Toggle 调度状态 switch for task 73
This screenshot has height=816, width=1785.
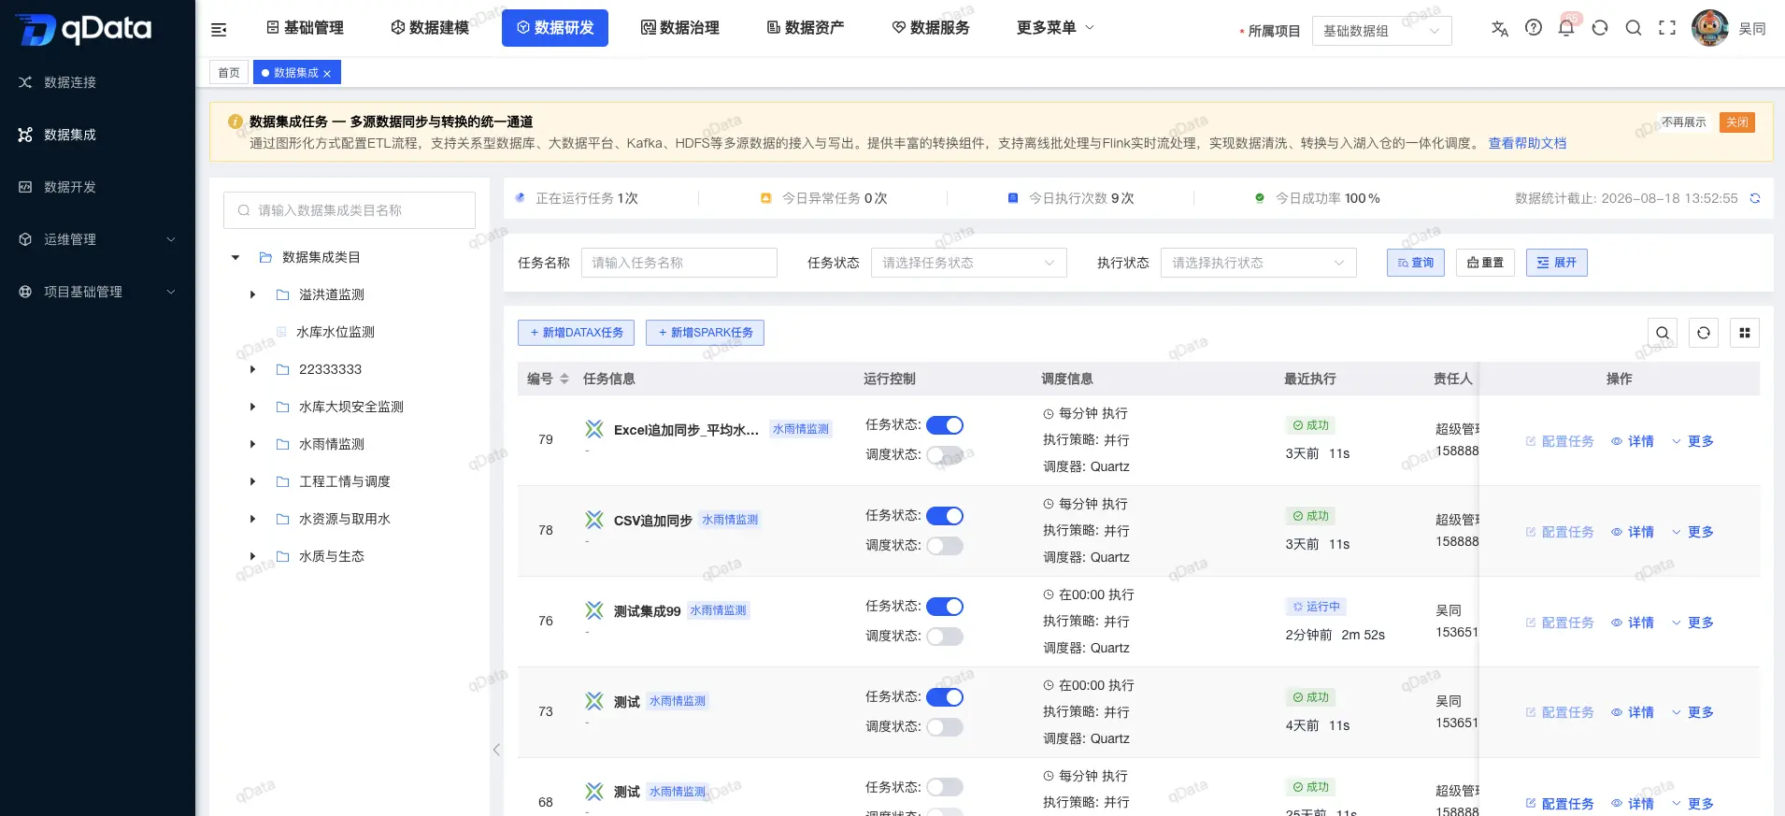pyautogui.click(x=945, y=727)
